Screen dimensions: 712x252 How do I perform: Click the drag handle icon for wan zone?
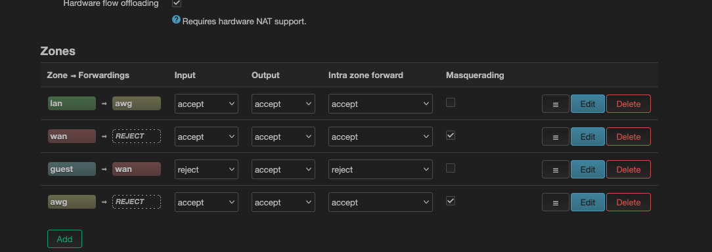click(x=555, y=136)
